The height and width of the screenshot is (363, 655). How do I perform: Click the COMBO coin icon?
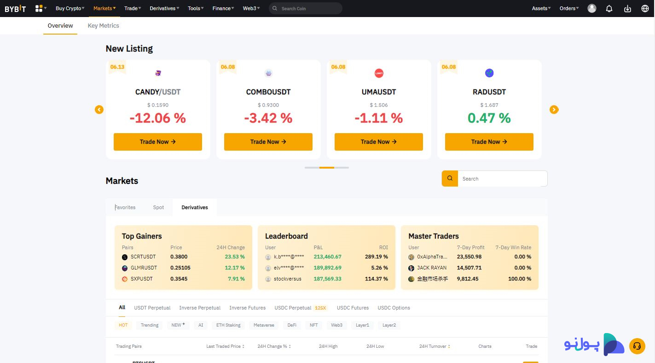point(268,73)
